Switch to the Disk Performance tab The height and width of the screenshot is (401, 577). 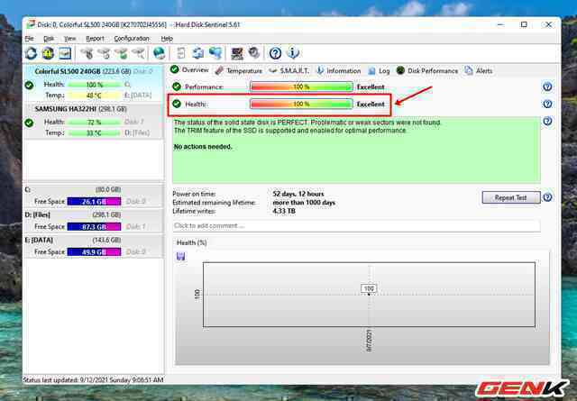(x=426, y=70)
